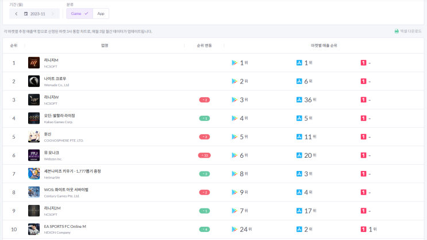This screenshot has width=427, height=240.
Task: Click the EA SPORTS FC Online M name
Action: 65,226
